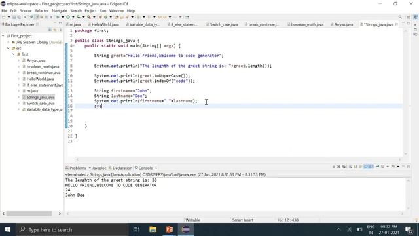The image size is (419, 236).
Task: Toggle Word Wrap in Console toolbar
Action: click(x=361, y=167)
